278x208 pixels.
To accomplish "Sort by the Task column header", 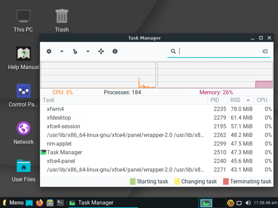I will point(124,100).
